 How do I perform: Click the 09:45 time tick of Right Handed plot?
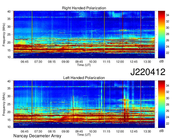tap(79, 62)
